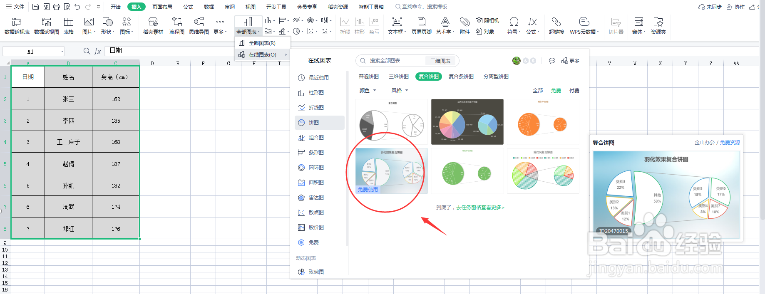Choose 全部图表(R) menu entry
The height and width of the screenshot is (294, 765).
(x=262, y=43)
